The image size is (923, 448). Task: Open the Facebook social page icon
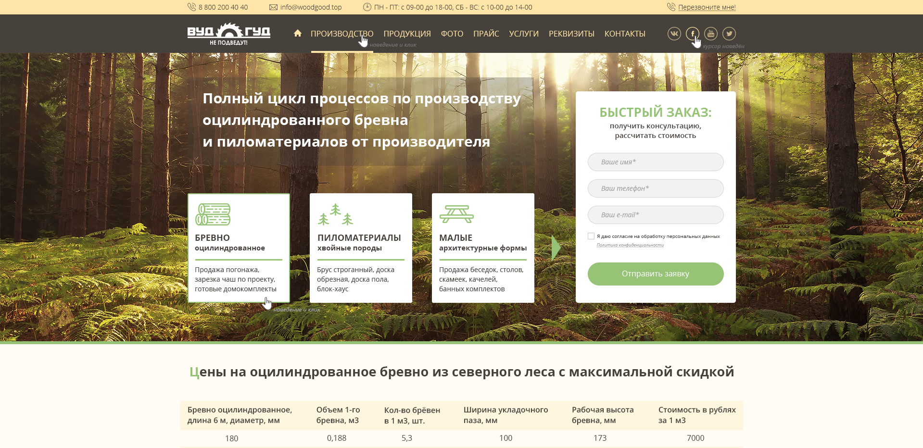pyautogui.click(x=693, y=34)
